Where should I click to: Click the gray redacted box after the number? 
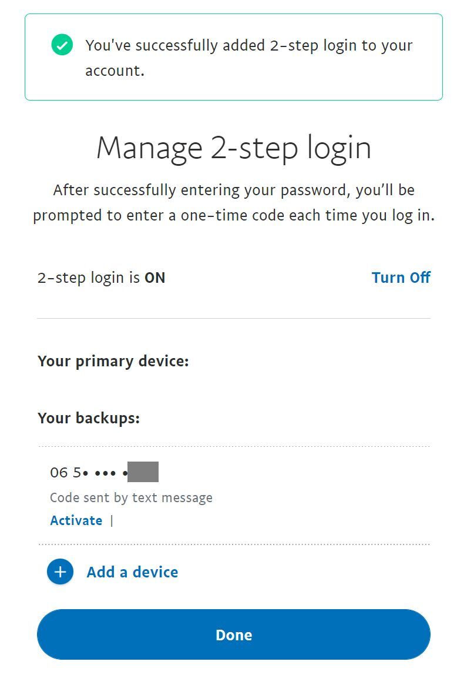click(143, 472)
